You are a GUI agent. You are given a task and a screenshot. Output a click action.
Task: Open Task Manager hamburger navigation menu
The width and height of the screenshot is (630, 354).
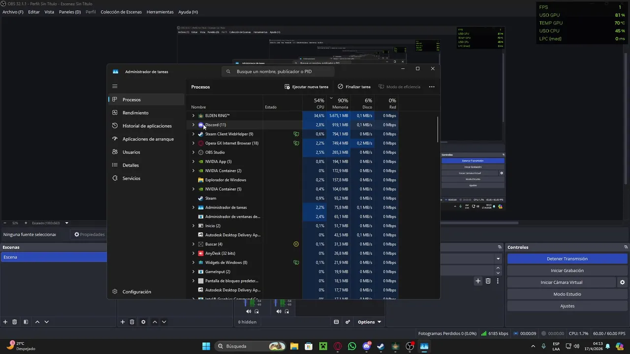(x=115, y=86)
